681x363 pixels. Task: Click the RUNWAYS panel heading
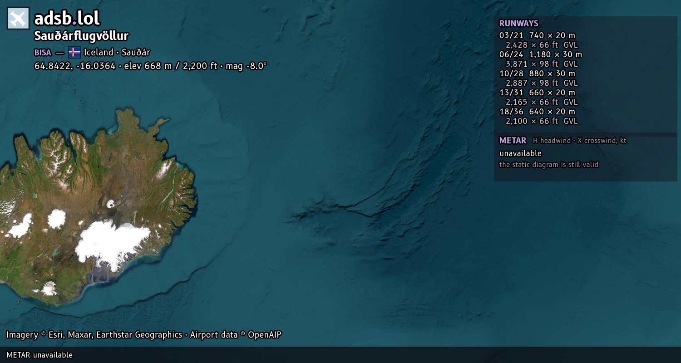[518, 24]
